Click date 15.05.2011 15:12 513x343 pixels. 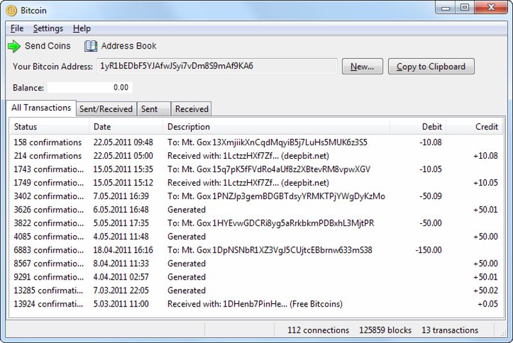click(x=123, y=182)
